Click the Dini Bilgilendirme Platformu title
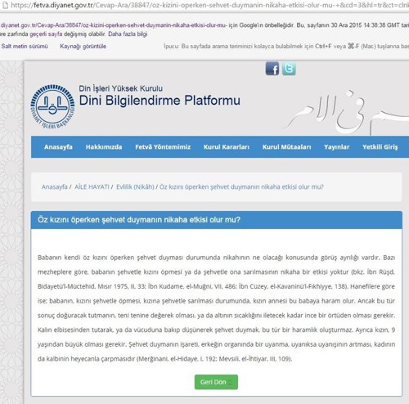This screenshot has width=409, height=404. point(160,101)
